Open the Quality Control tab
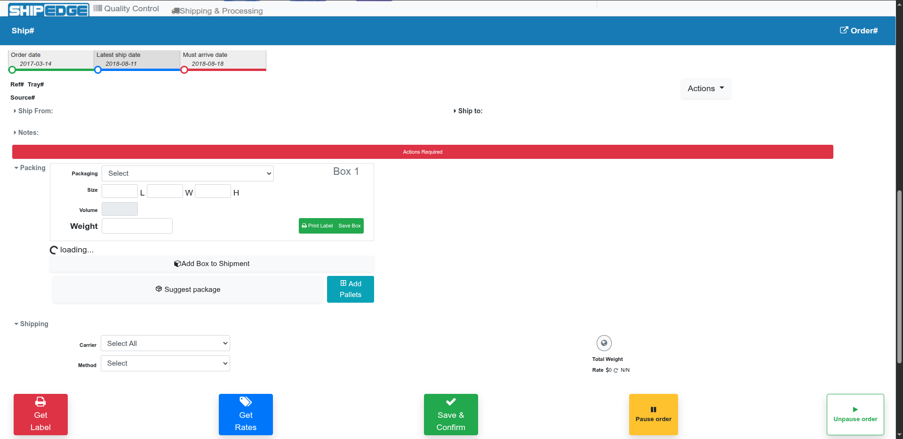 [126, 8]
